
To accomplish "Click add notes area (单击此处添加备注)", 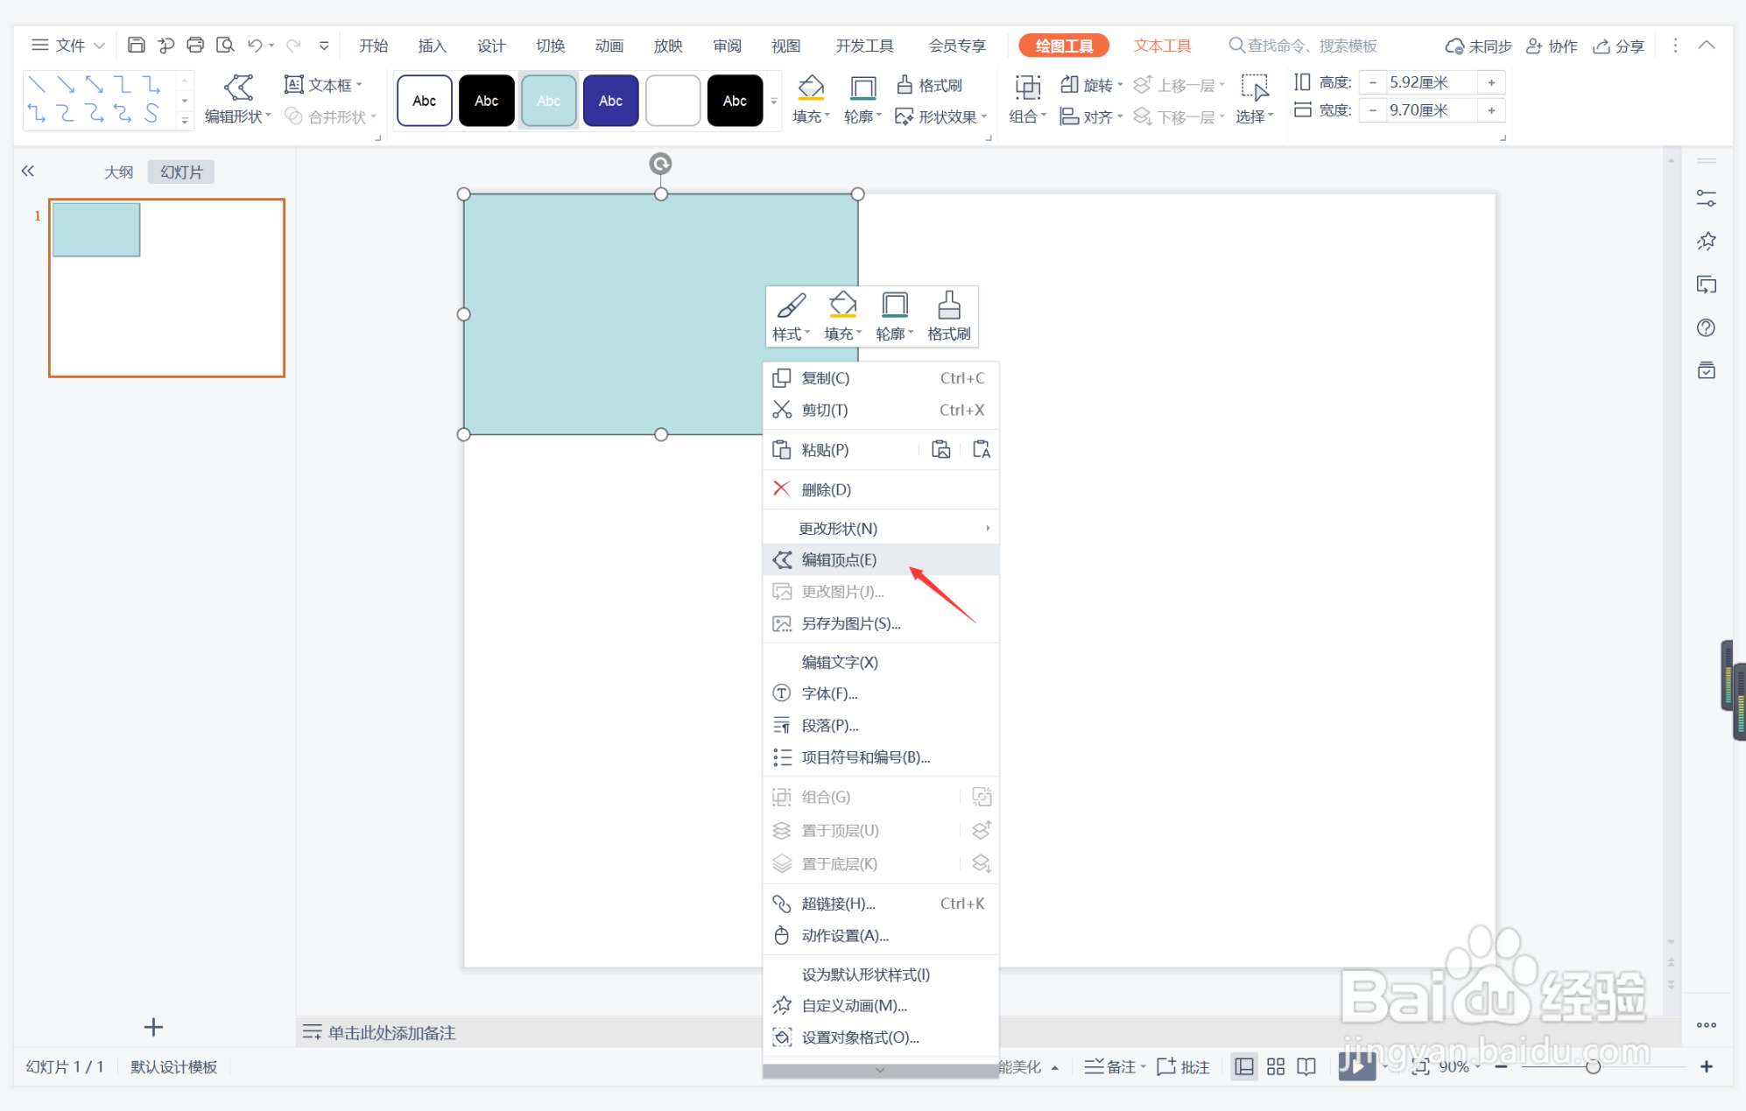I will [x=391, y=1032].
